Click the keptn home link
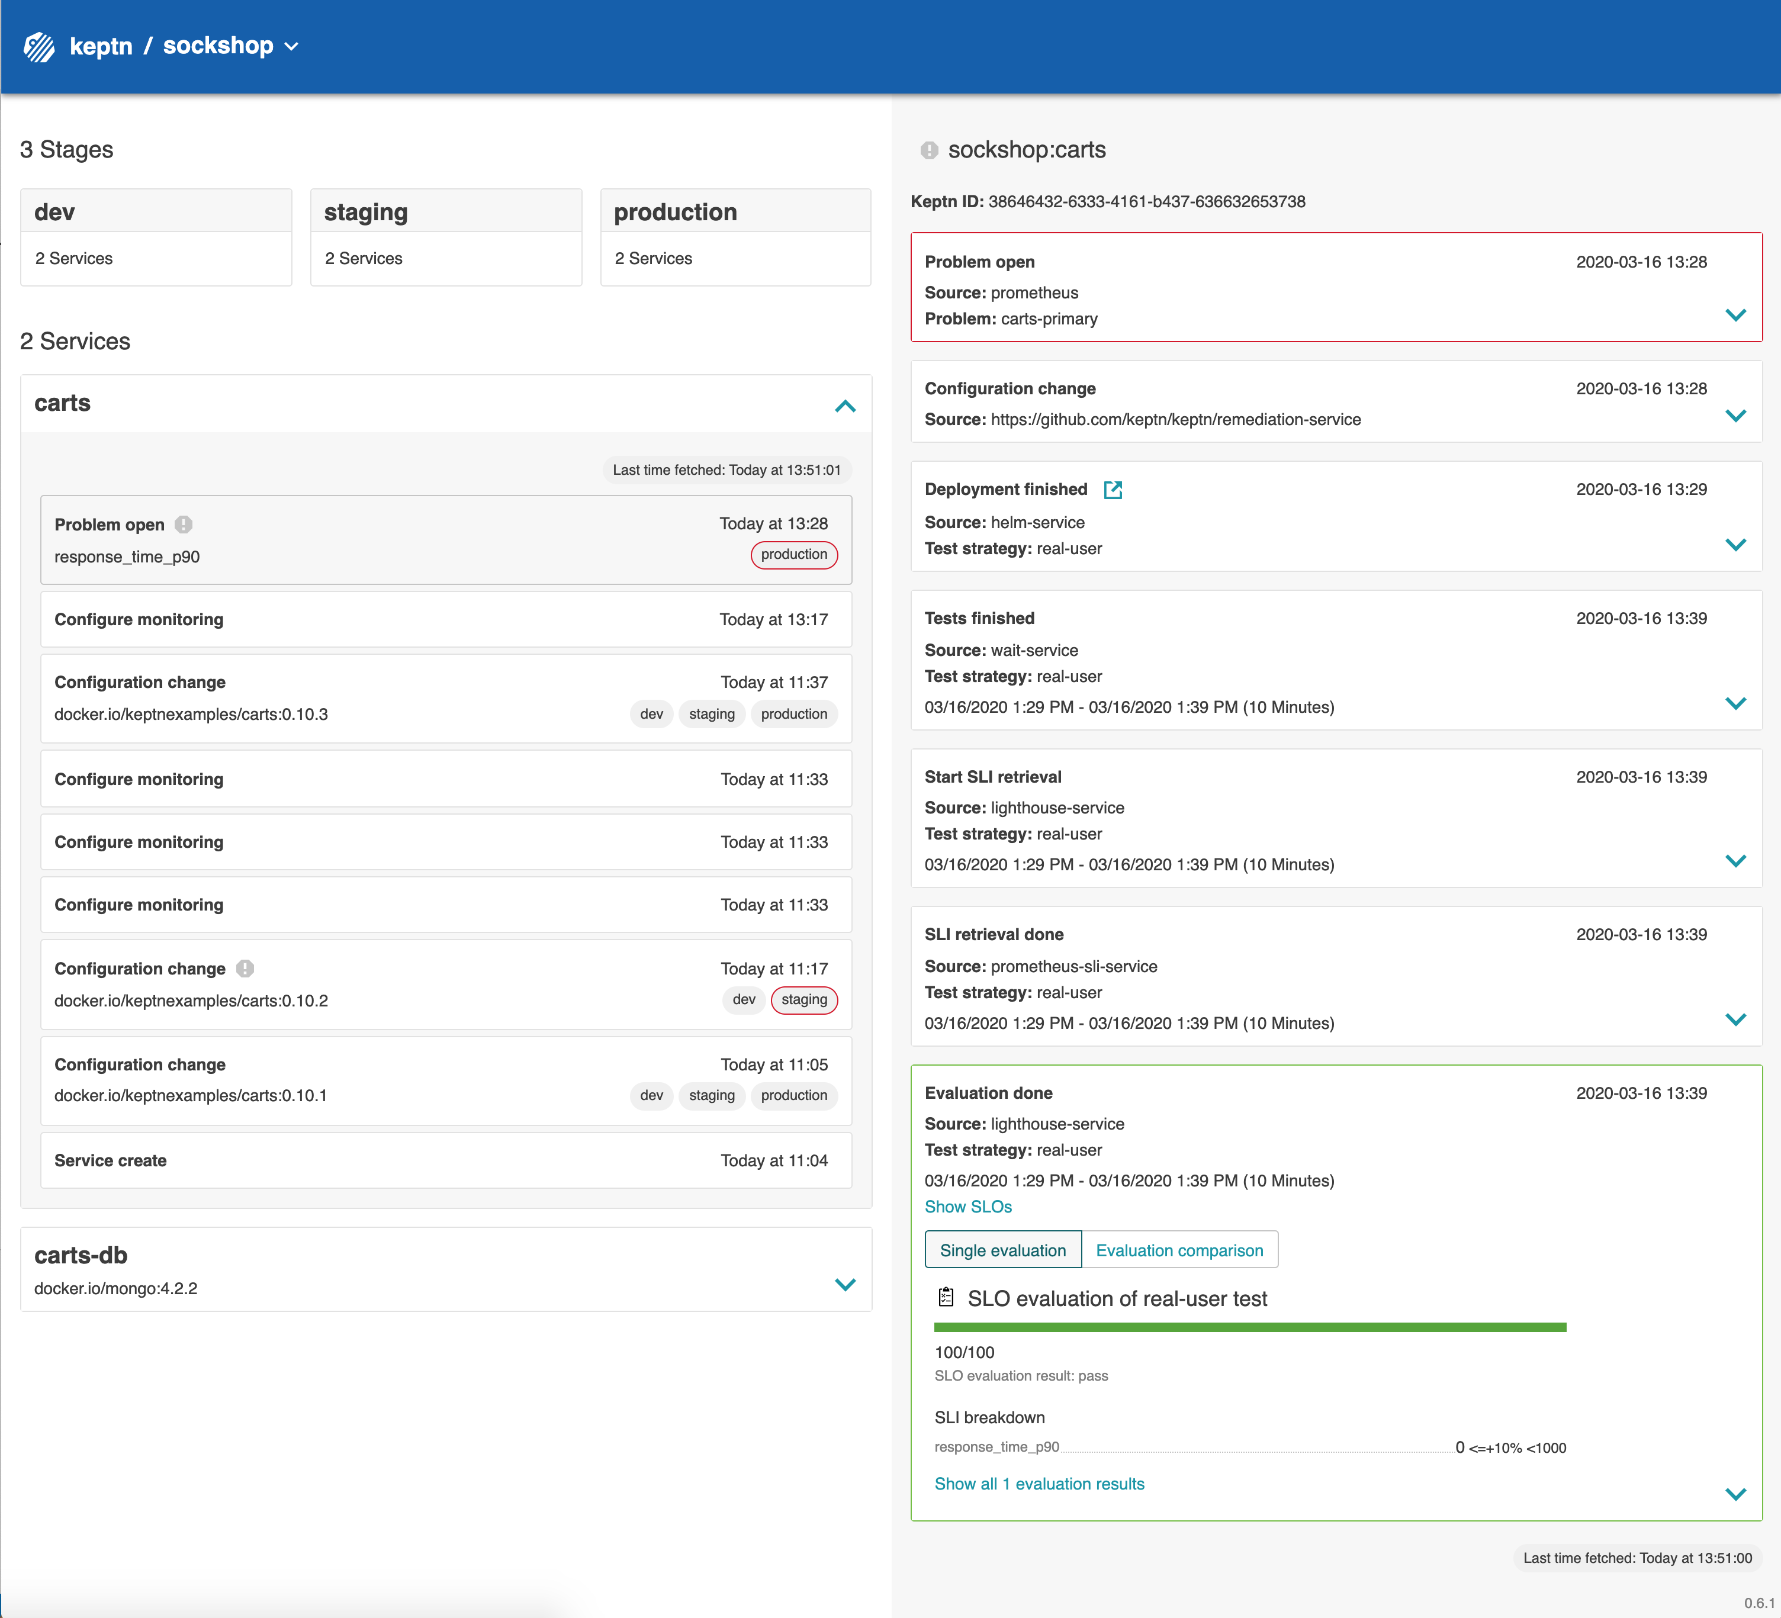The image size is (1781, 1618). [101, 46]
